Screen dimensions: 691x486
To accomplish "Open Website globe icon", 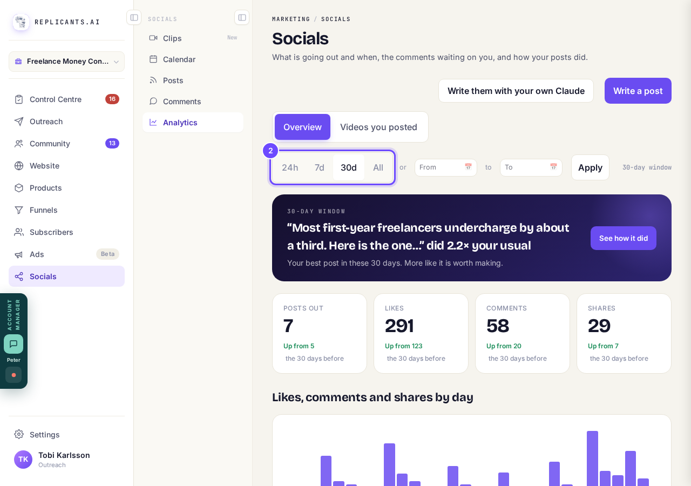I will click(x=19, y=166).
